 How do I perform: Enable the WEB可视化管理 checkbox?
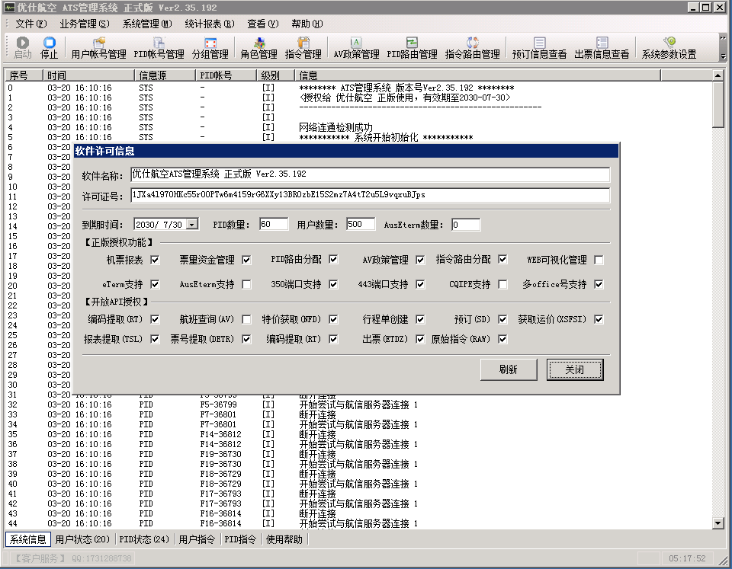[x=599, y=261]
